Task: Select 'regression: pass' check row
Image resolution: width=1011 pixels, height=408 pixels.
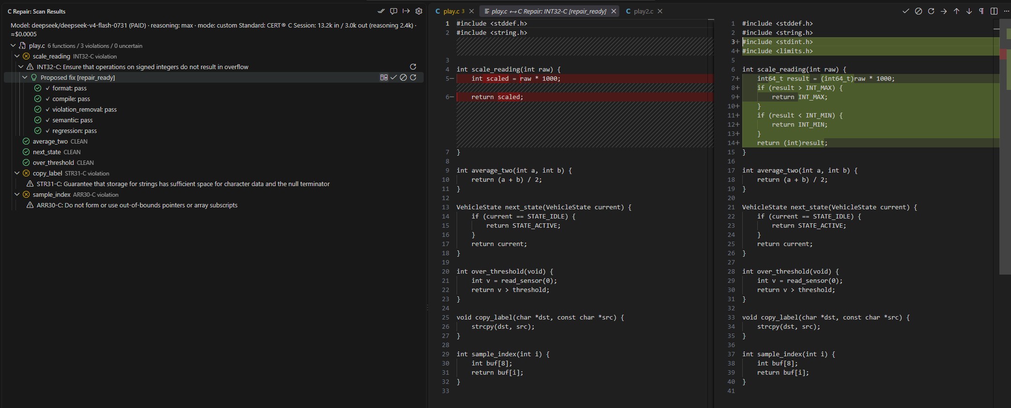Action: click(214, 131)
